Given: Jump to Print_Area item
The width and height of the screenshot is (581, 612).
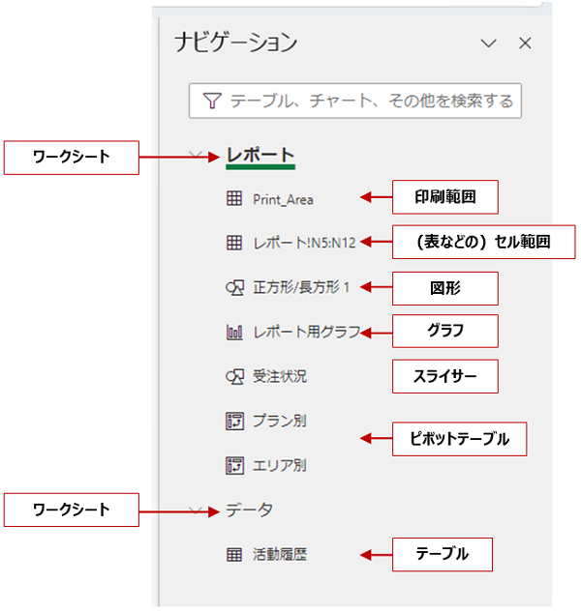Looking at the screenshot, I should click(283, 200).
